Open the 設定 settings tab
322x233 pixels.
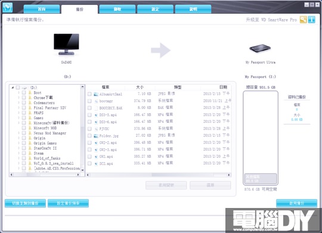(x=155, y=9)
